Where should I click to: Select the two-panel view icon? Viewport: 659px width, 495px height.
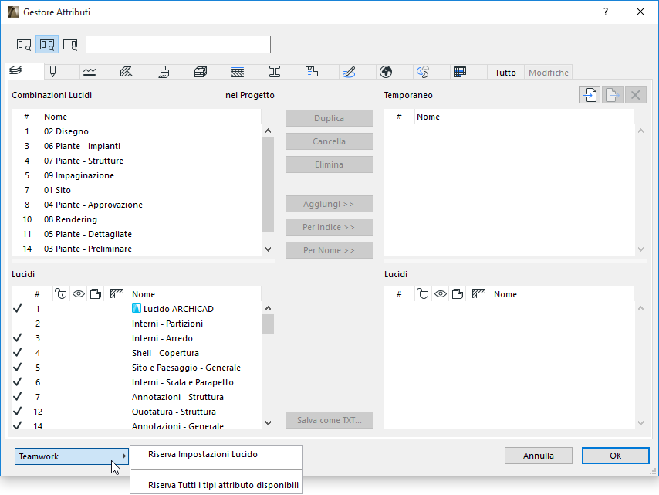pyautogui.click(x=46, y=44)
